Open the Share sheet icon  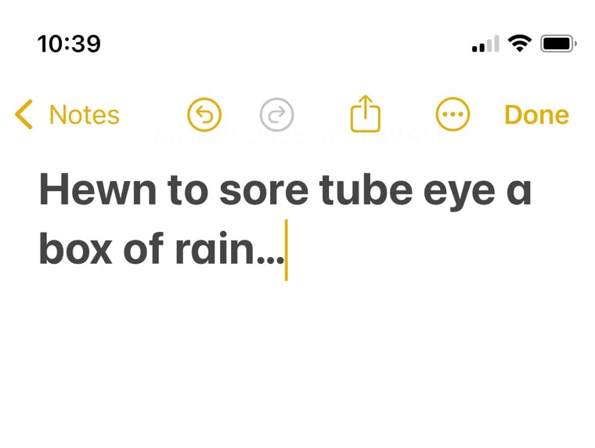pos(365,114)
